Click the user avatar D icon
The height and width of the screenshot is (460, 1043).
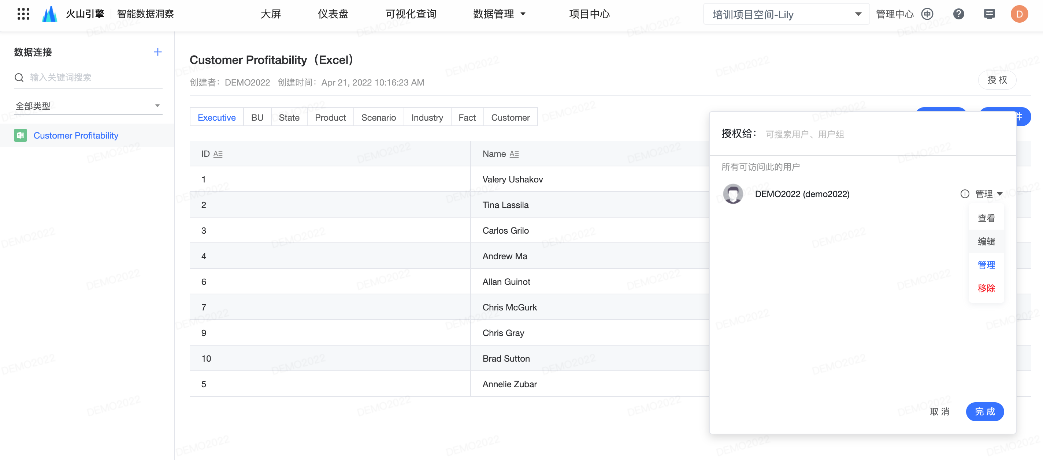pyautogui.click(x=1019, y=14)
